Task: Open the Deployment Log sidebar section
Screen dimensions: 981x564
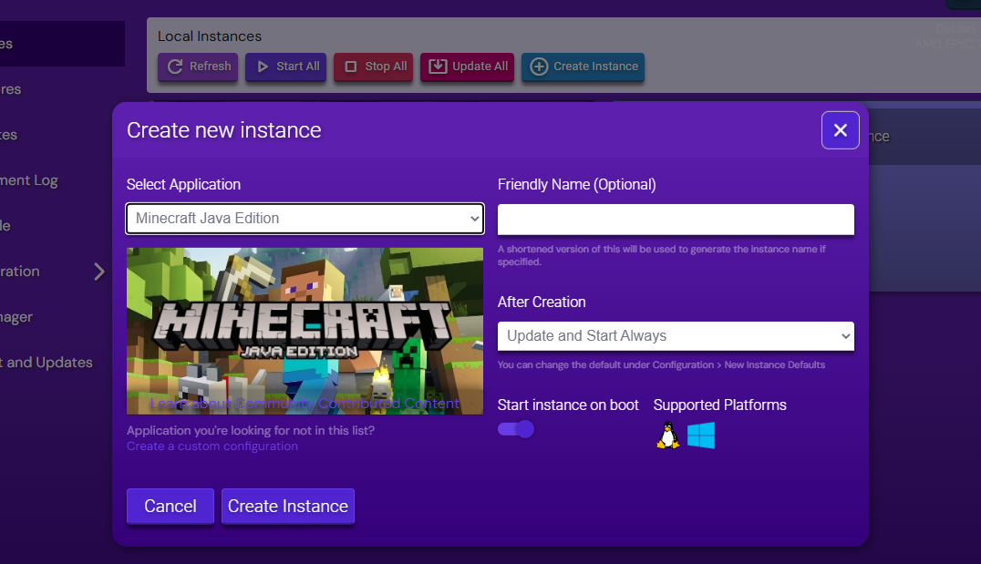Action: pos(27,179)
